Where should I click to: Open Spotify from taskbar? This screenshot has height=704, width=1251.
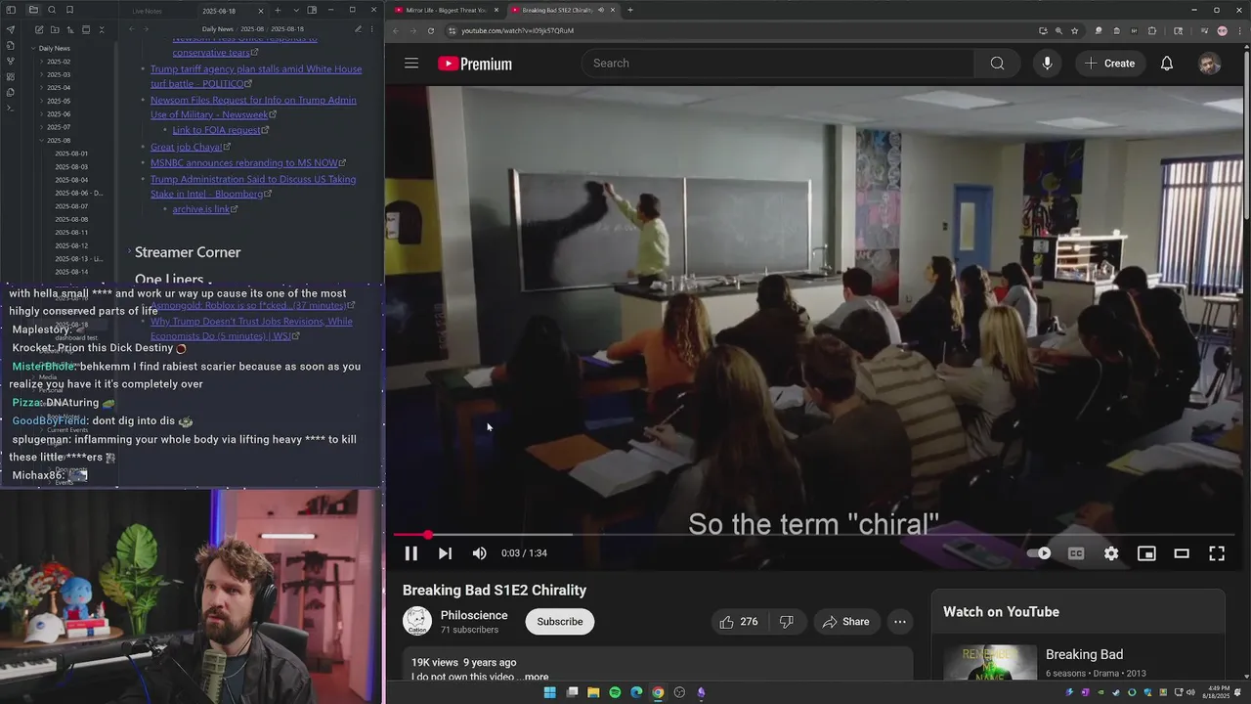pos(615,692)
